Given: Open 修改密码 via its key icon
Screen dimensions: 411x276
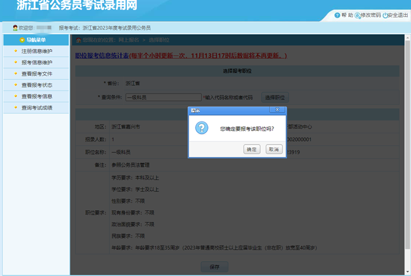Looking at the screenshot, I should click(x=358, y=15).
